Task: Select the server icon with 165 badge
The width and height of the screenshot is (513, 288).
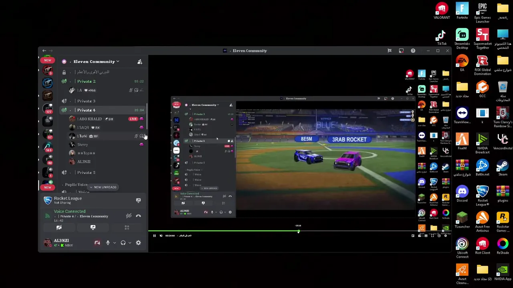Action: [48, 146]
